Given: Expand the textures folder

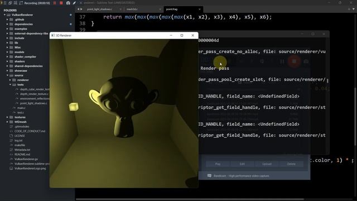Looking at the screenshot, I should tap(7, 117).
